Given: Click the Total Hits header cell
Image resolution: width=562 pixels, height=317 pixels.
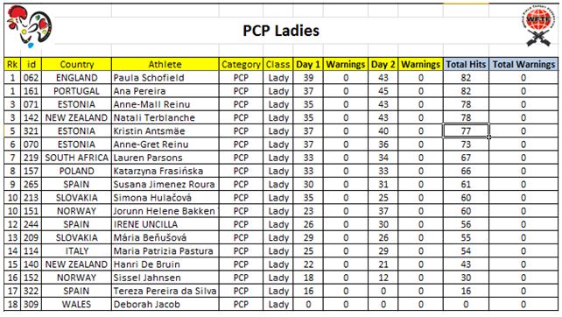Looking at the screenshot, I should [x=466, y=65].
